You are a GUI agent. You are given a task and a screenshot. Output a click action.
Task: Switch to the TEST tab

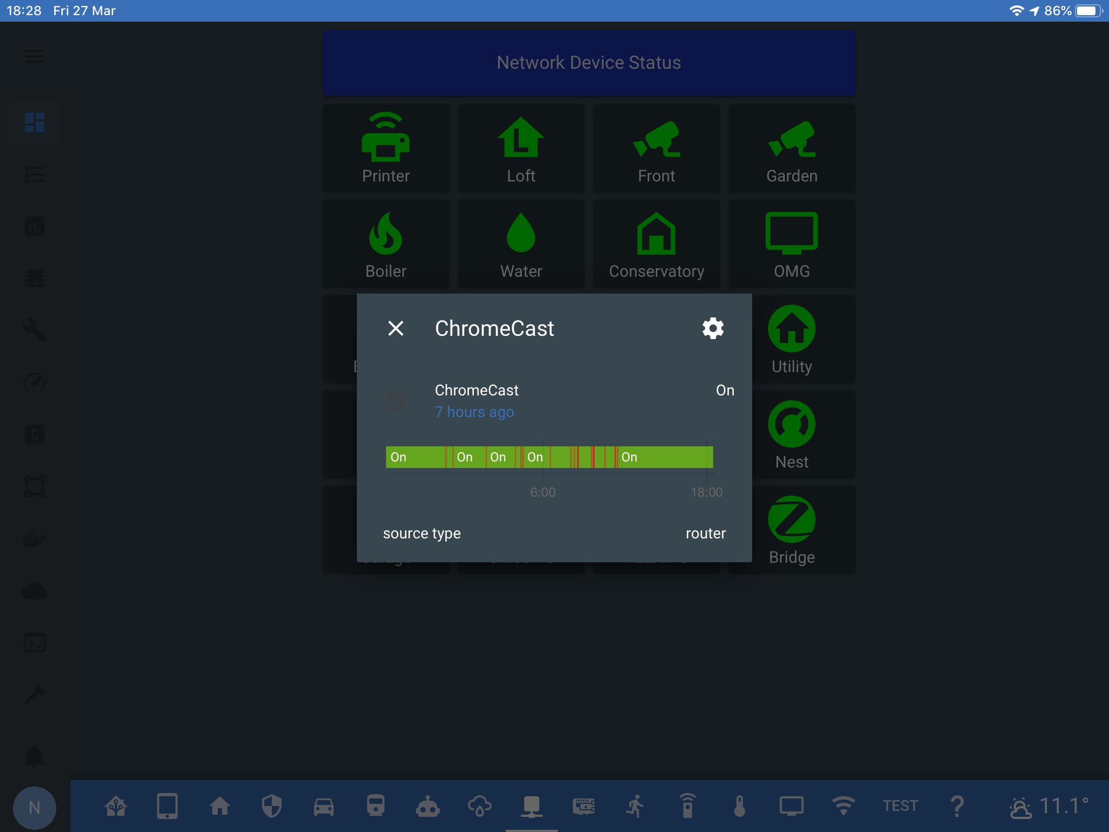(900, 805)
